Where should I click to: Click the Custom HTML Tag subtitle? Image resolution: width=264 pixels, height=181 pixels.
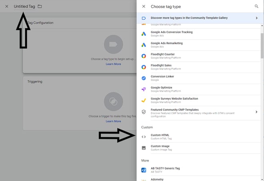(161, 139)
